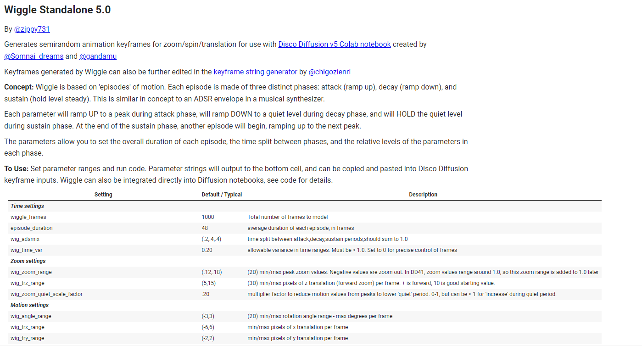
Task: Click 'min/max pixels of y translation' description
Action: pos(297,338)
